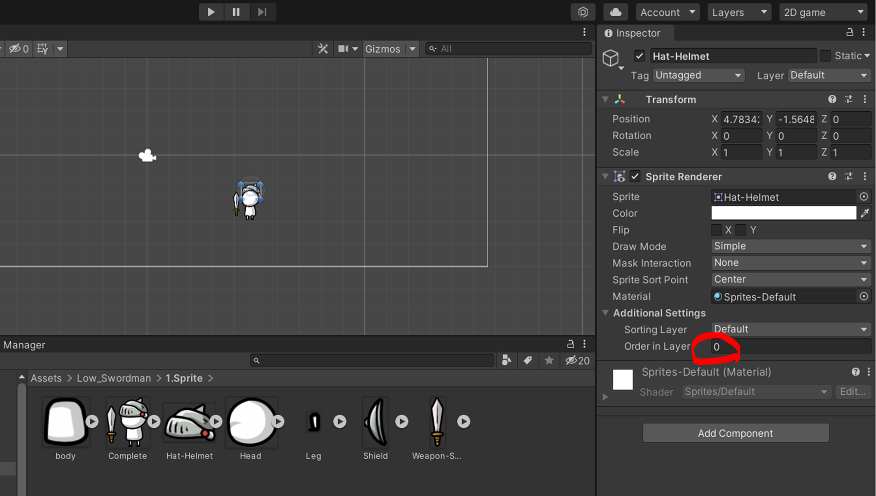Select the Inspector tab
The image size is (876, 496).
point(637,33)
